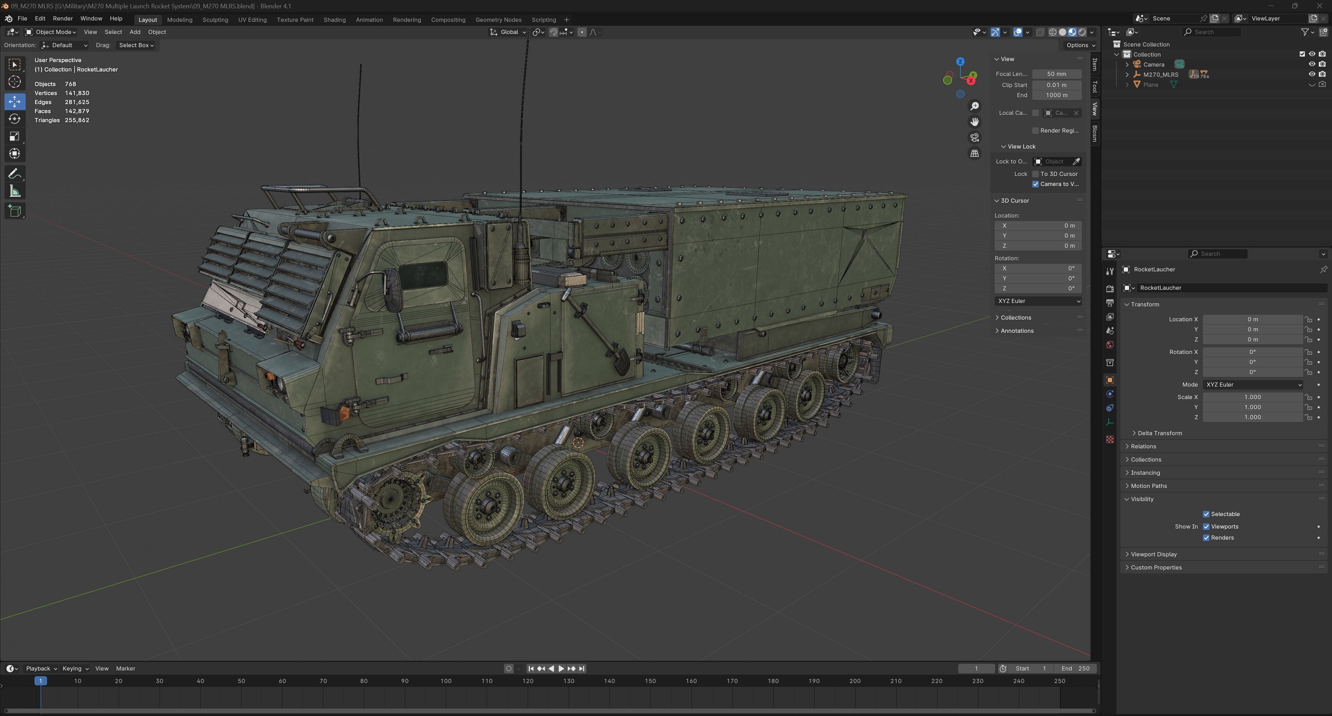Activate the Rotate tool

tap(15, 119)
